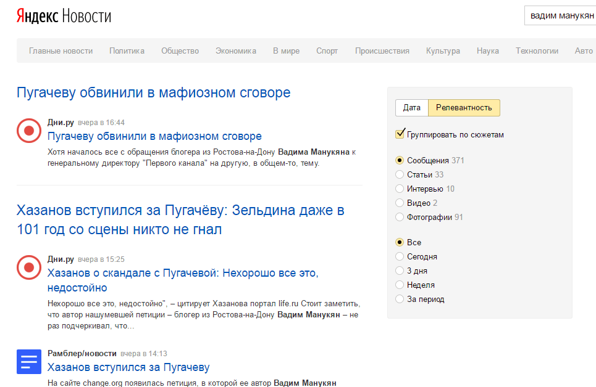
Task: Go to the Спорт category tab
Action: [327, 51]
